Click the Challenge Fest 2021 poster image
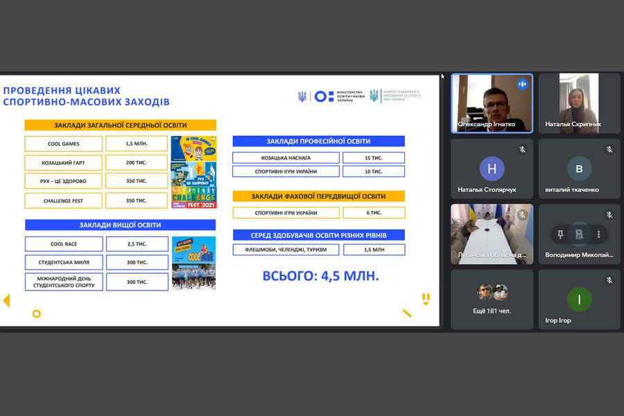The width and height of the screenshot is (624, 416). click(x=194, y=198)
